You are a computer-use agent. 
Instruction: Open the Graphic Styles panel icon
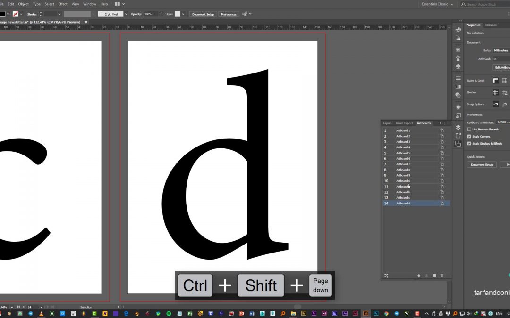458,115
